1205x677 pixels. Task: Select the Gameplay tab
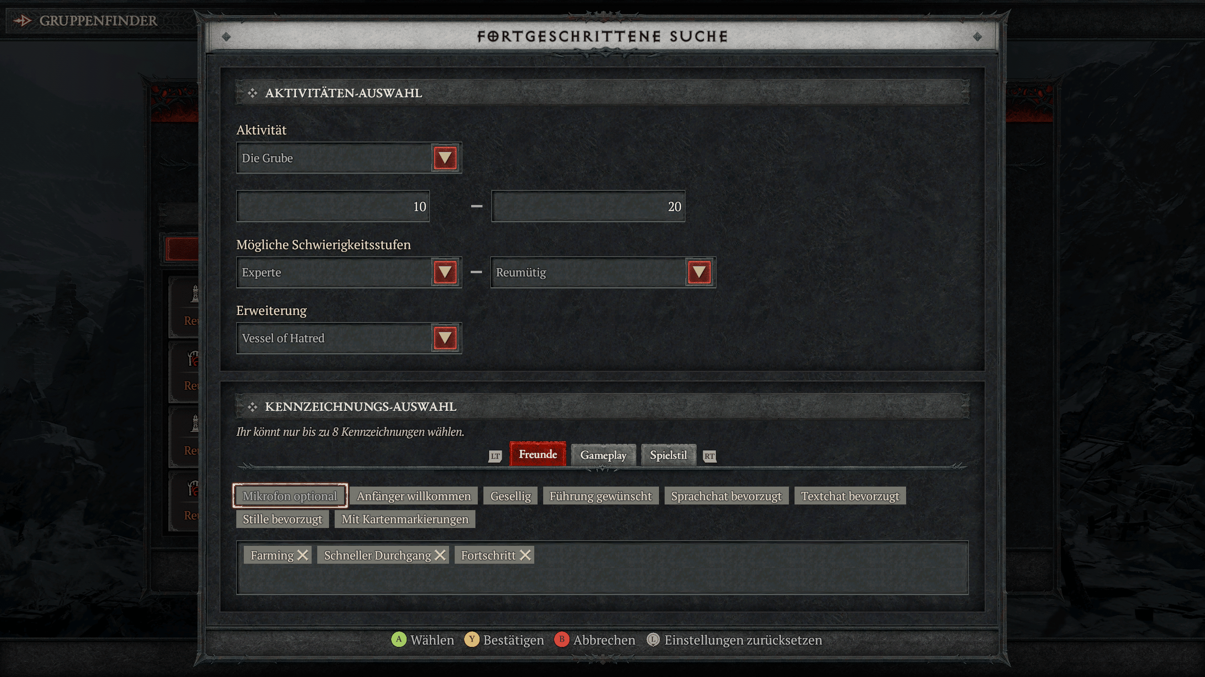click(603, 455)
